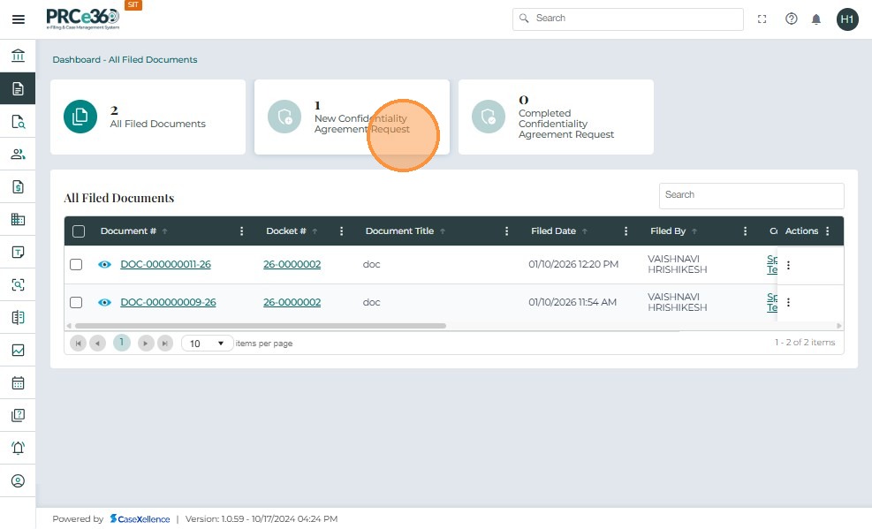Viewport: 872px width, 529px height.
Task: Open the Docket # column options menu
Action: [341, 231]
